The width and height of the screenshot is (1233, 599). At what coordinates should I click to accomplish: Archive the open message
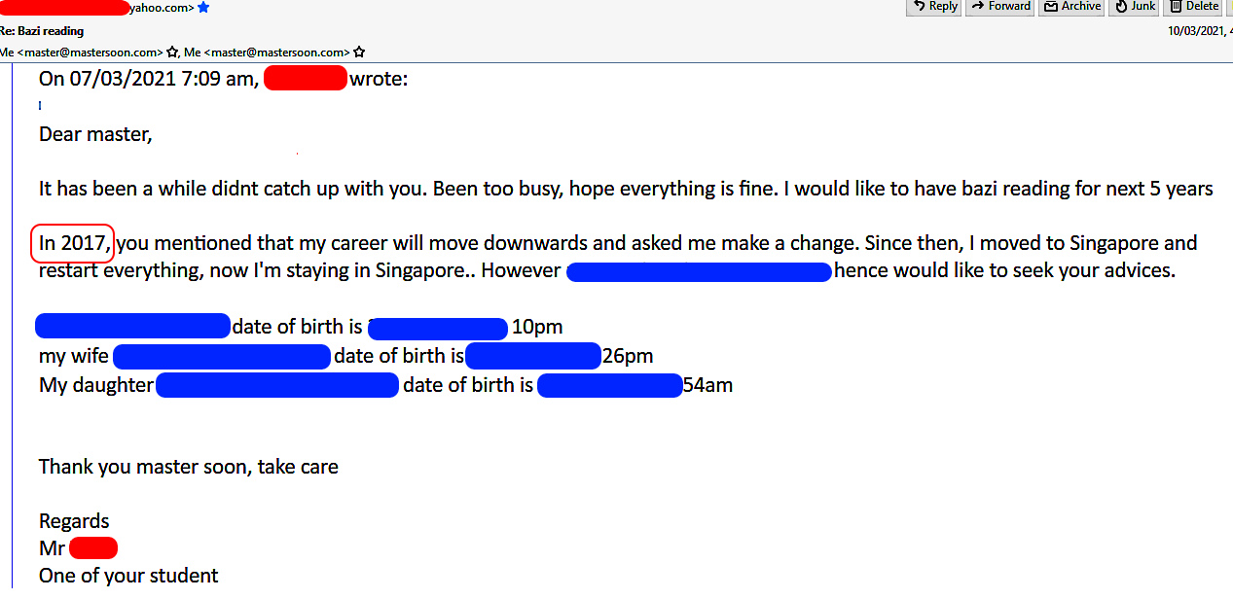1070,7
